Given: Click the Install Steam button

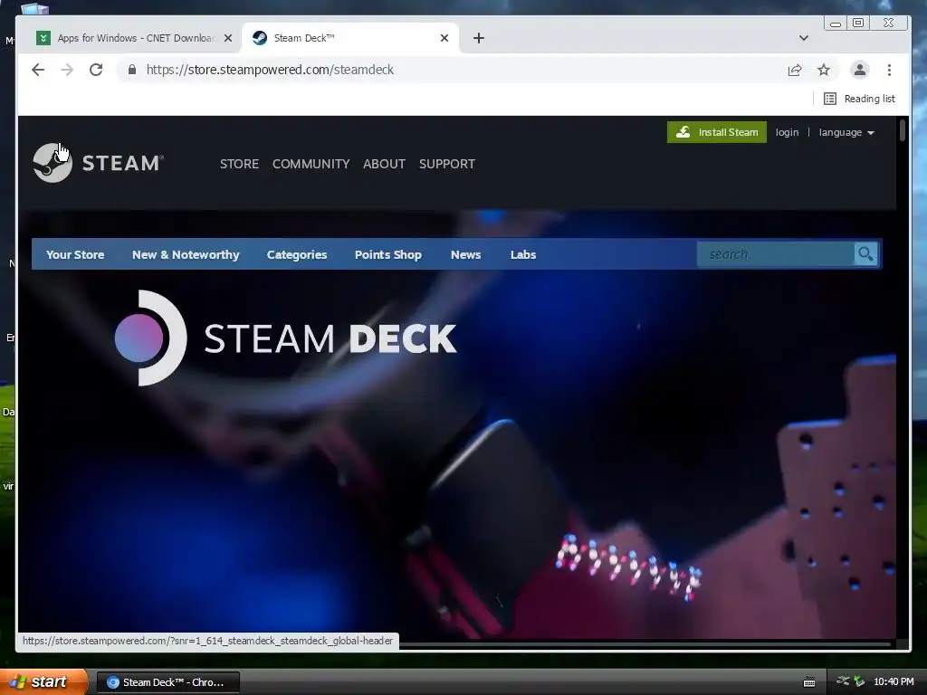Looking at the screenshot, I should (x=717, y=132).
